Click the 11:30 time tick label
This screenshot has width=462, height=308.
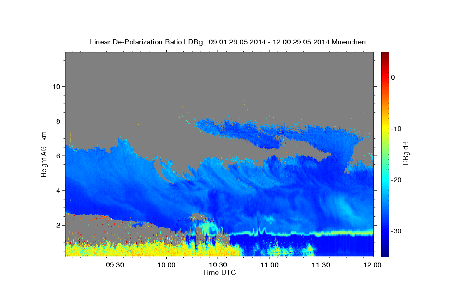pyautogui.click(x=321, y=265)
